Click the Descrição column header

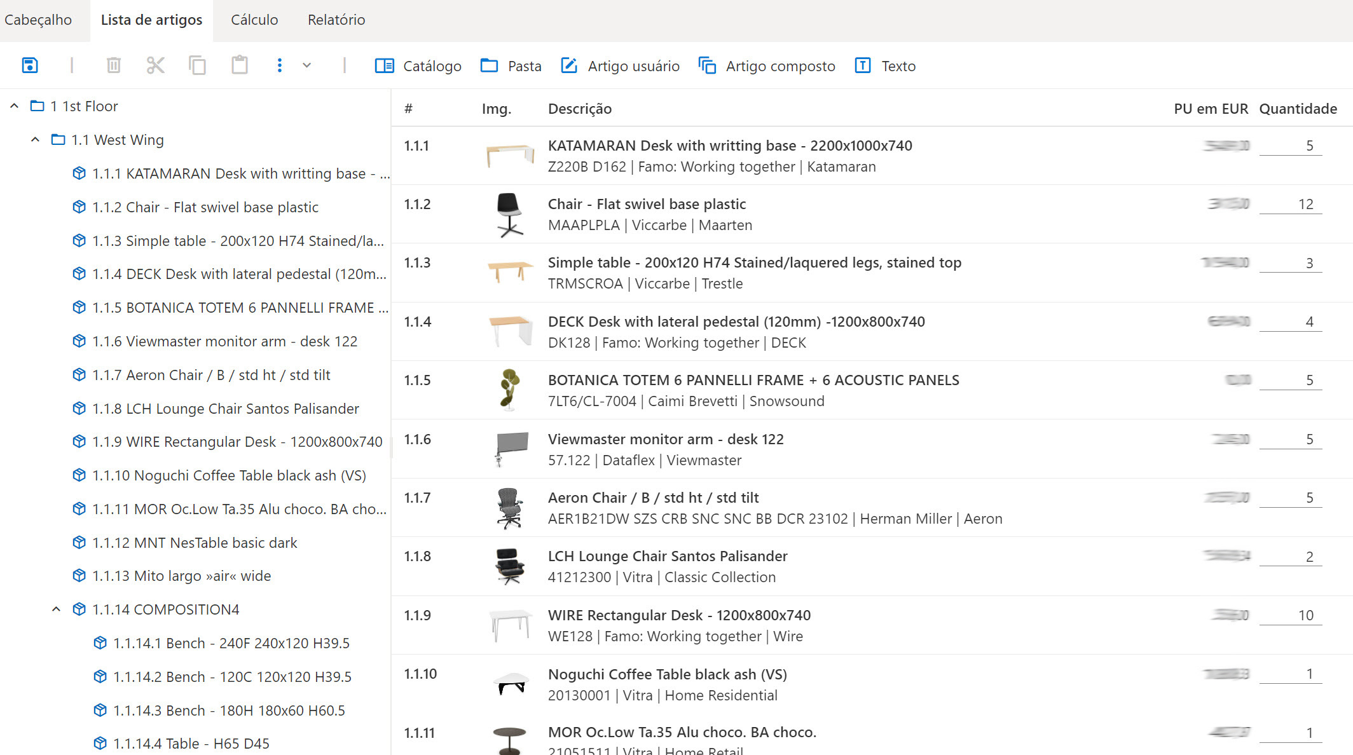point(580,109)
